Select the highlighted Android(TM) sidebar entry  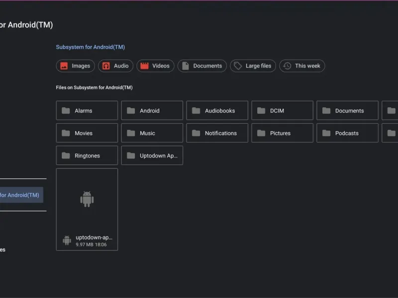pos(21,195)
